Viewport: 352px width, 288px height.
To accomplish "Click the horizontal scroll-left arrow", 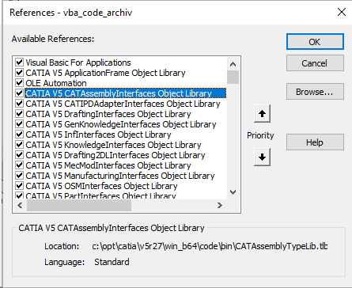I will pyautogui.click(x=20, y=205).
